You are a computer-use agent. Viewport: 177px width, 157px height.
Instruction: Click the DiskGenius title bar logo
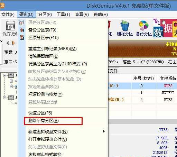pyautogui.click(x=2, y=5)
